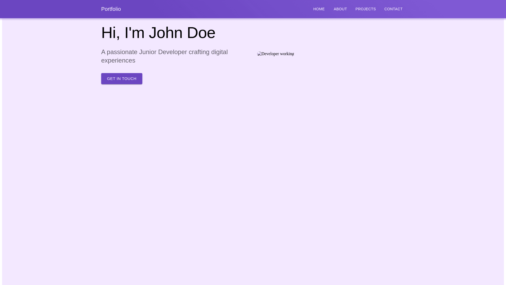Click the word 'Developer' in the image alt text
506x285 pixels.
point(270,54)
